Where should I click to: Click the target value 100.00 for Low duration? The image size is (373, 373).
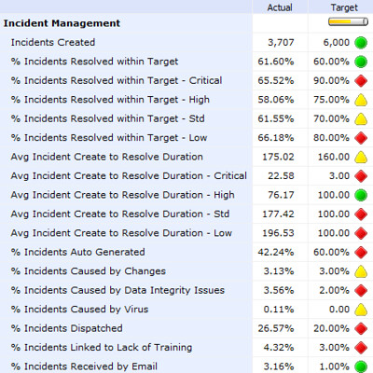pyautogui.click(x=334, y=233)
